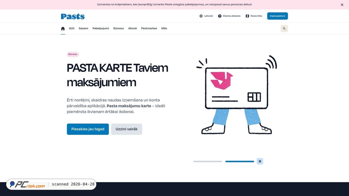Open the search magnifier button
Screen dimensions: 349x196
284,28
